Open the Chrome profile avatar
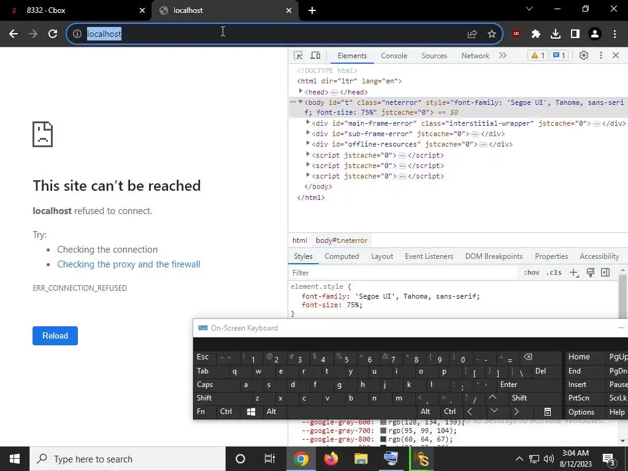Viewport: 628px width, 471px height. [595, 34]
